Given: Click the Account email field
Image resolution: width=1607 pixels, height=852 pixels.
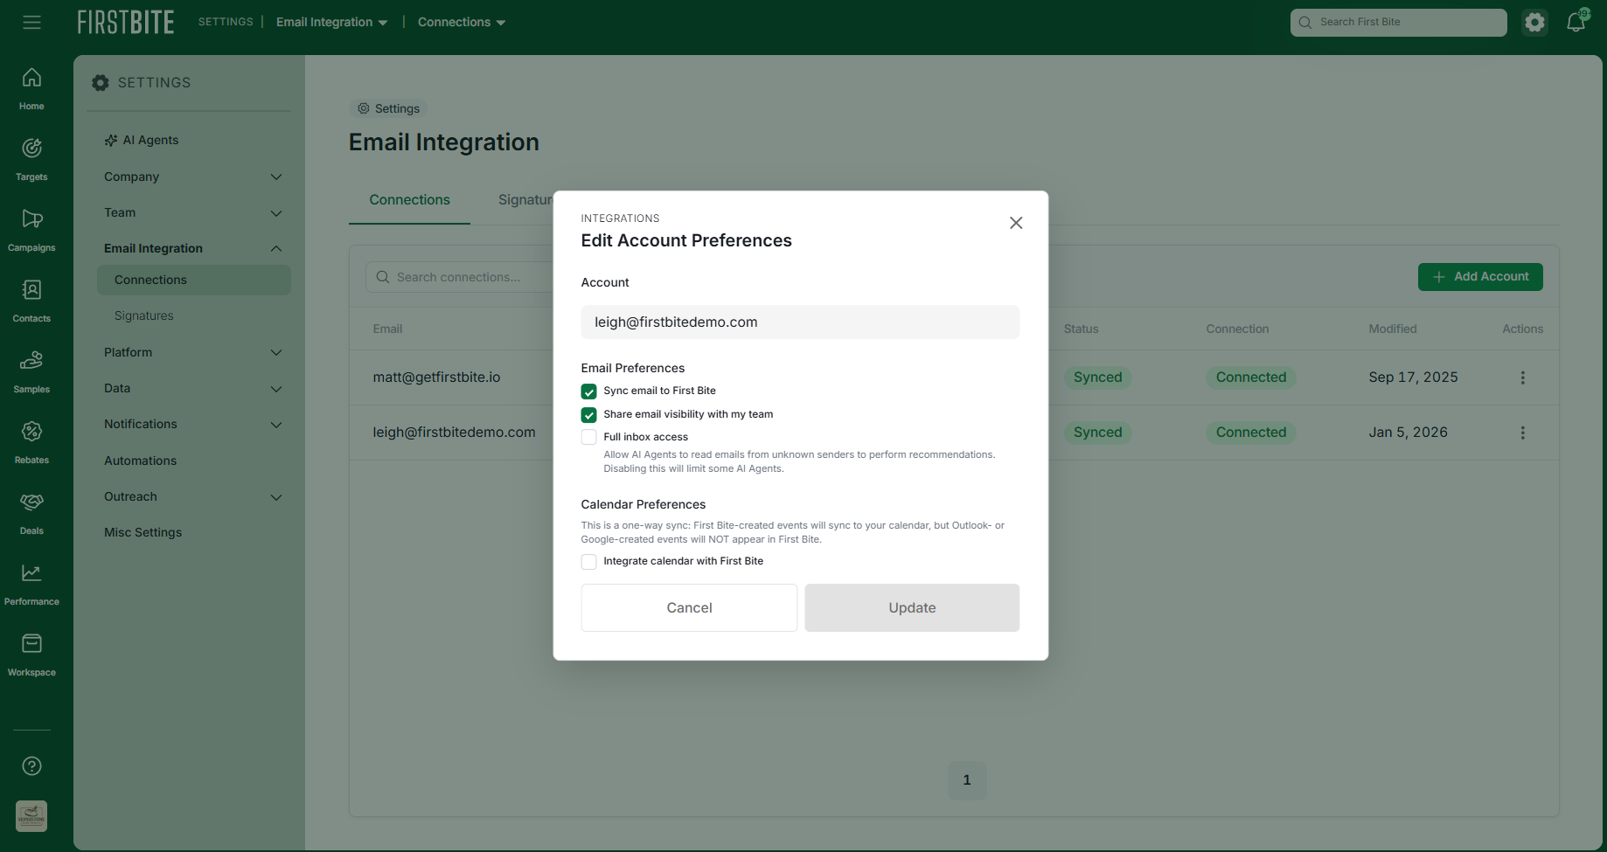Looking at the screenshot, I should point(800,322).
